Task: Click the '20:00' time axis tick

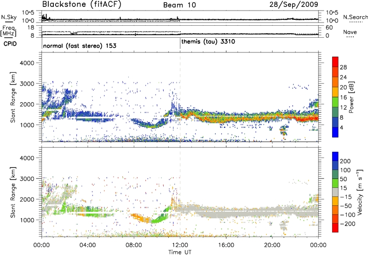Action: tap(272, 245)
